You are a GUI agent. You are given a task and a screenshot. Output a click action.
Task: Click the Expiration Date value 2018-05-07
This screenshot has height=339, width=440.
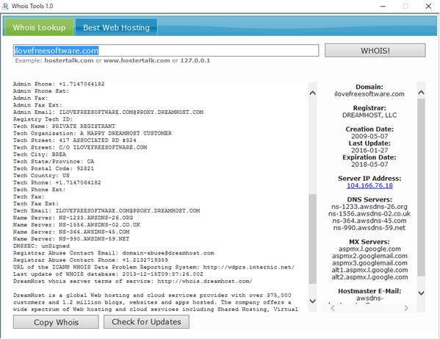[369, 164]
